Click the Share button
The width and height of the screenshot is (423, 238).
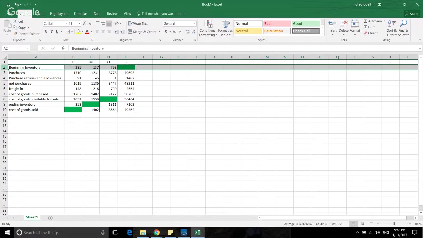(412, 14)
